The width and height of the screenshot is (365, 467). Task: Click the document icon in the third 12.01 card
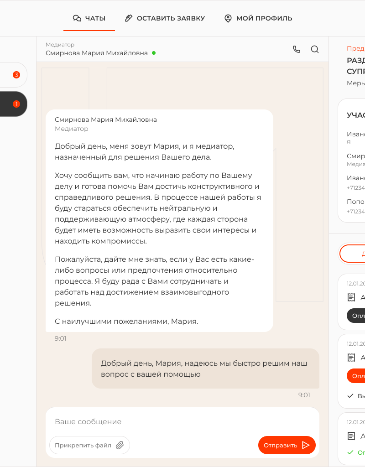[351, 436]
